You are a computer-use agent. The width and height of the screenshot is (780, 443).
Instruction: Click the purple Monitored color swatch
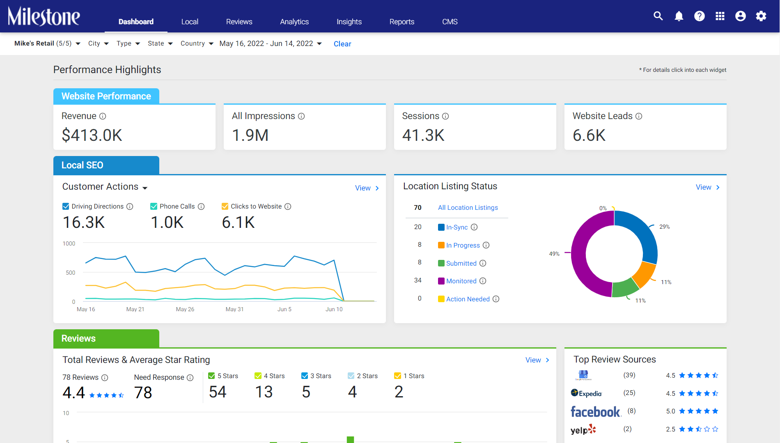pyautogui.click(x=441, y=281)
